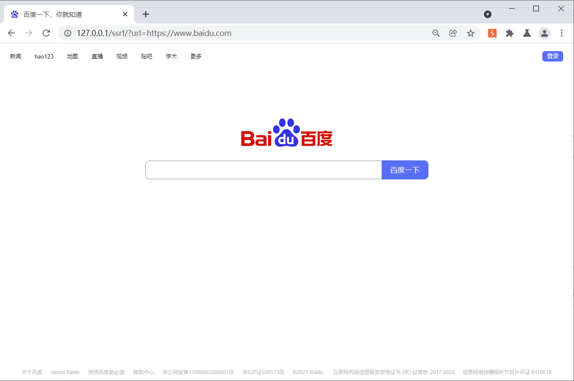This screenshot has width=574, height=381.
Task: Open site info via the circled-i icon
Action: [x=68, y=33]
